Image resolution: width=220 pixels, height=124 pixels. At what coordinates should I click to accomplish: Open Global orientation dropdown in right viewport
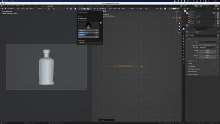[x=131, y=9]
